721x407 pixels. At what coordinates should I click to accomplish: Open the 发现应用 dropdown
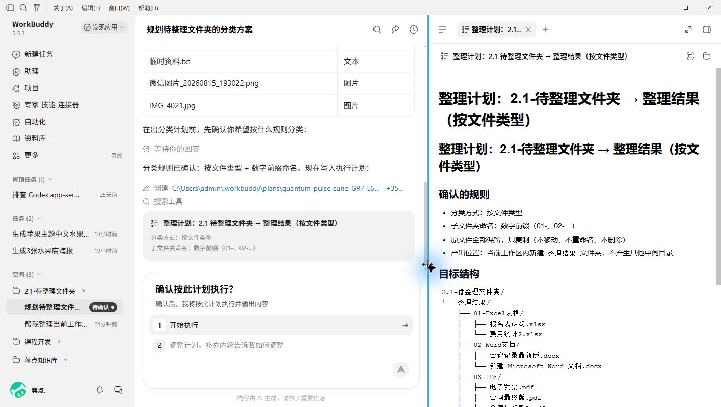tap(104, 27)
